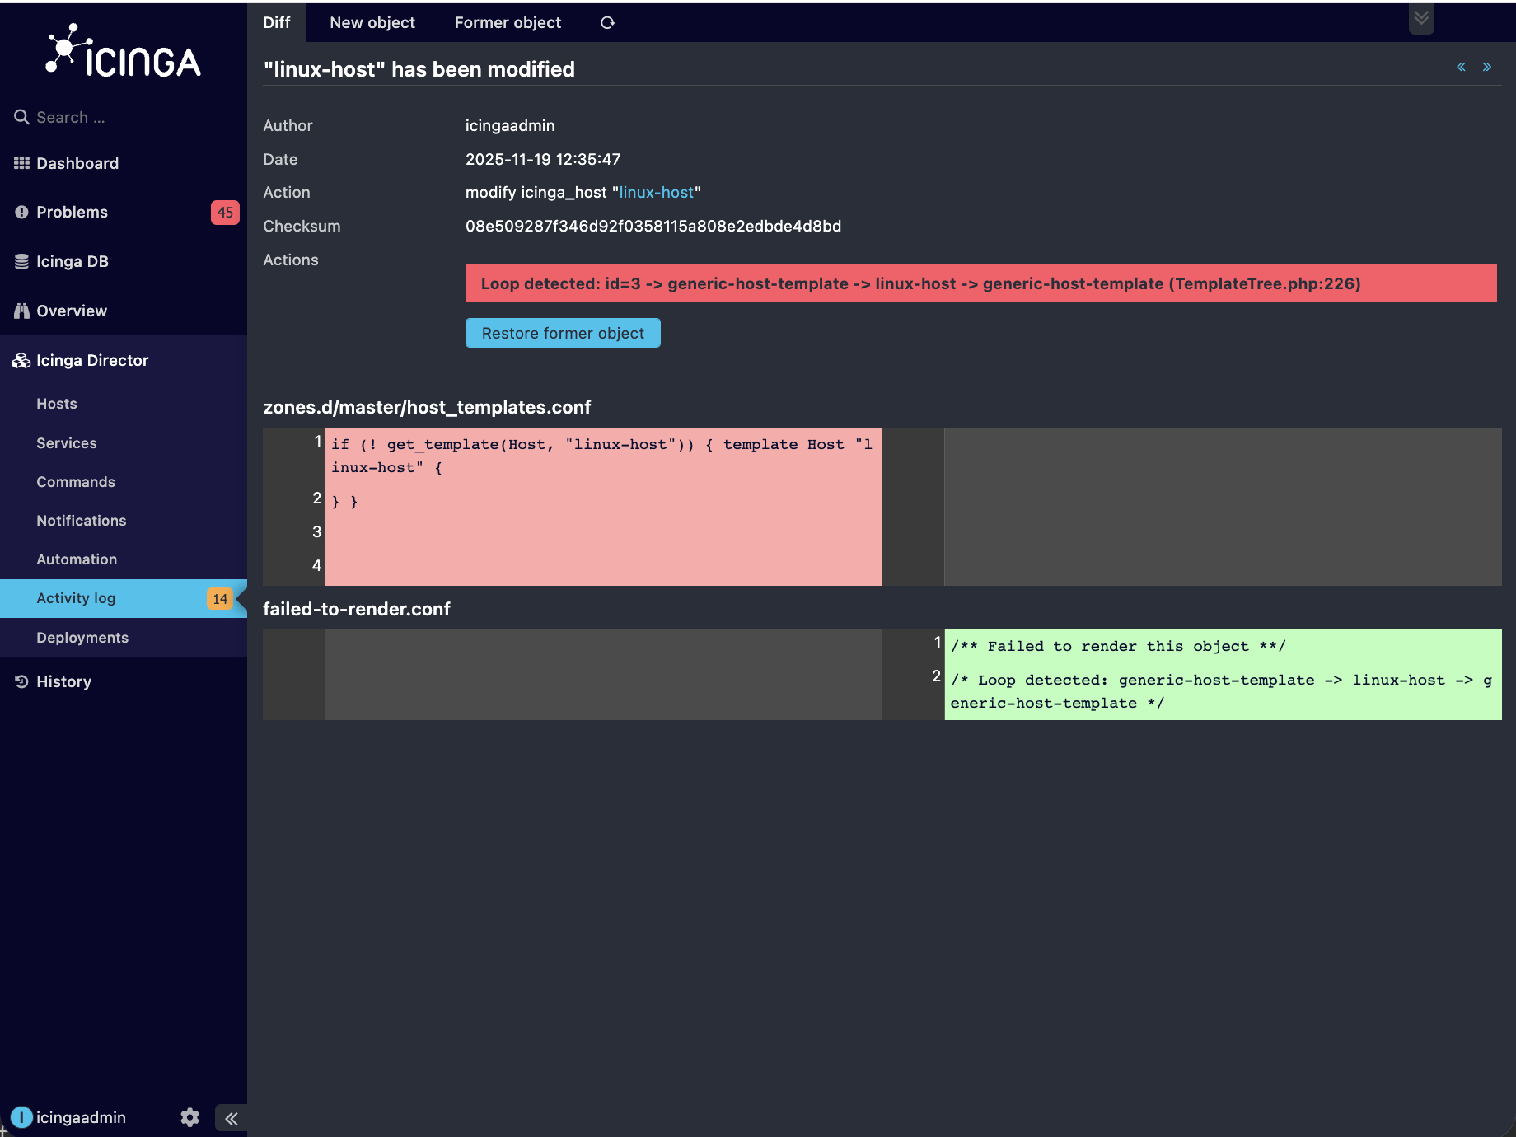Open Dashboard from the sidebar

(77, 163)
